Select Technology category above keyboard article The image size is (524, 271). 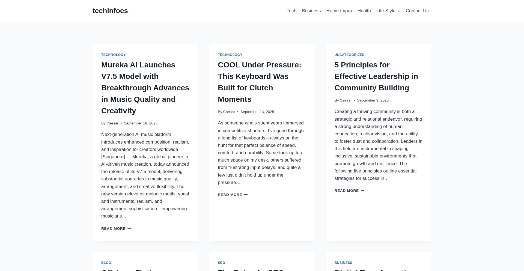(230, 55)
